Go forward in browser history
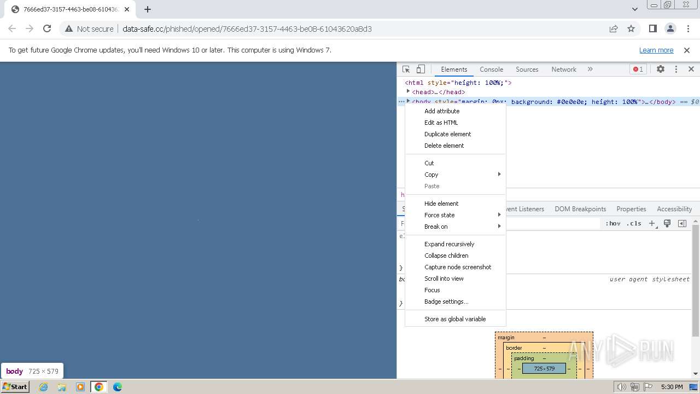 30,28
